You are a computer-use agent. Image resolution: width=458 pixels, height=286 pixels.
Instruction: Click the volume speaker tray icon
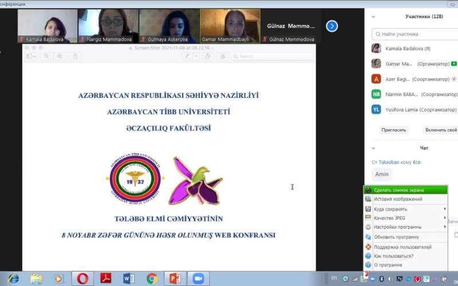pyautogui.click(x=390, y=279)
